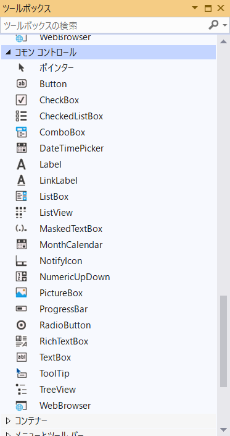
Task: Select the DateTimePicker text label
Action: [x=72, y=148]
